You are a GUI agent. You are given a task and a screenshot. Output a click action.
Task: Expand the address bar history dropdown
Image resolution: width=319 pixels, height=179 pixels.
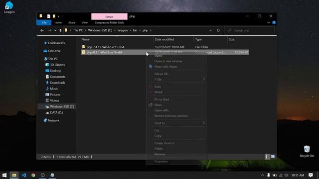210,30
